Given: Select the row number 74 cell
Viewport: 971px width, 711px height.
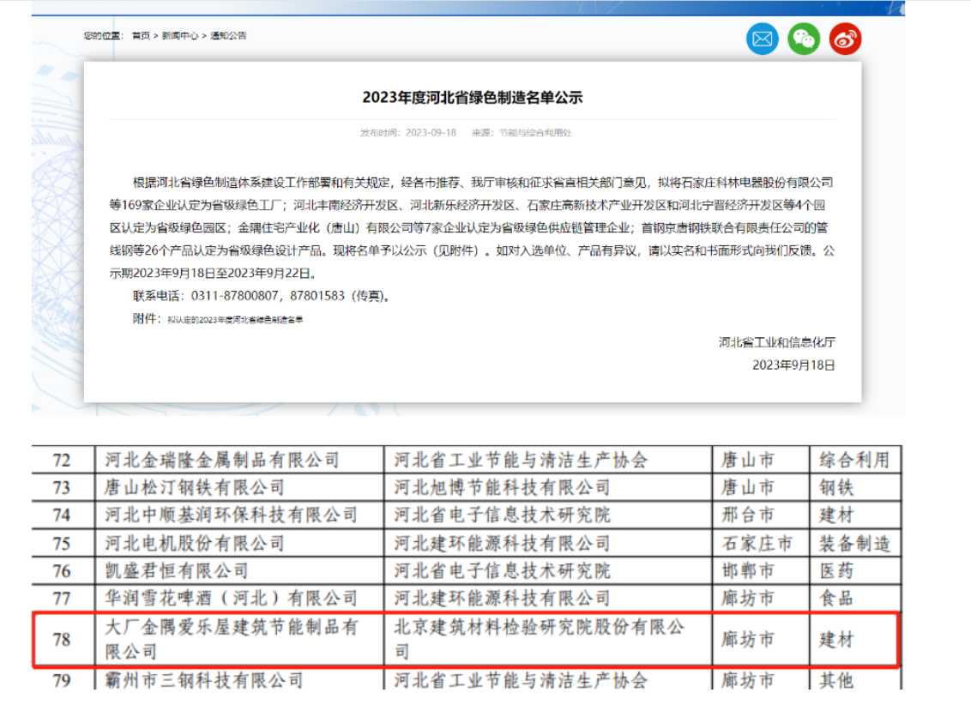Looking at the screenshot, I should 63,515.
